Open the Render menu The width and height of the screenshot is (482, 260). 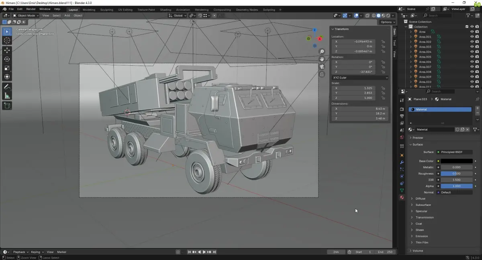tap(31, 9)
